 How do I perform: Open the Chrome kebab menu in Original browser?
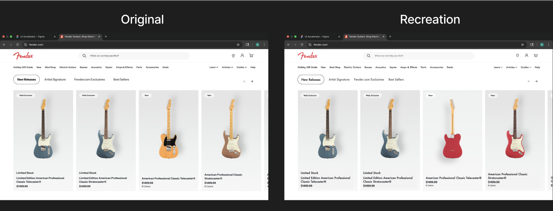pos(264,45)
